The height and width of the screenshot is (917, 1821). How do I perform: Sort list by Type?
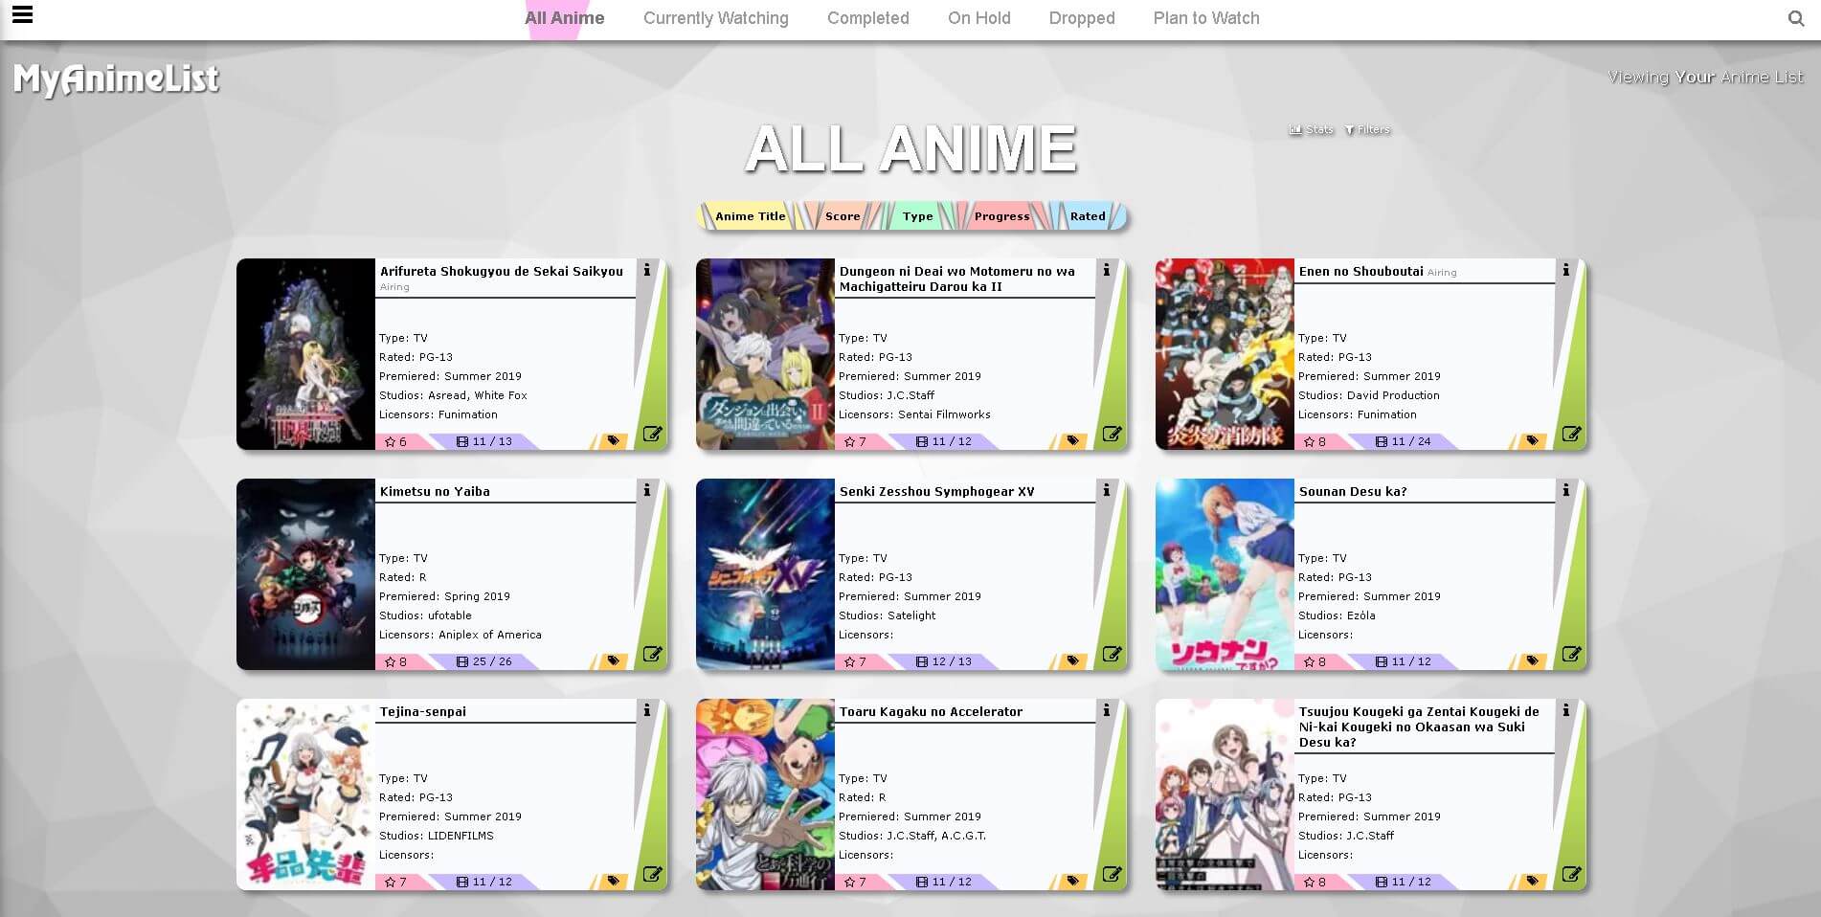coord(917,216)
